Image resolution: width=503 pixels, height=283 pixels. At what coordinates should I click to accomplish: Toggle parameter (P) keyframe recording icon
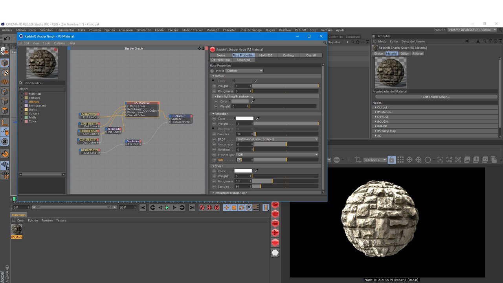[x=249, y=208]
